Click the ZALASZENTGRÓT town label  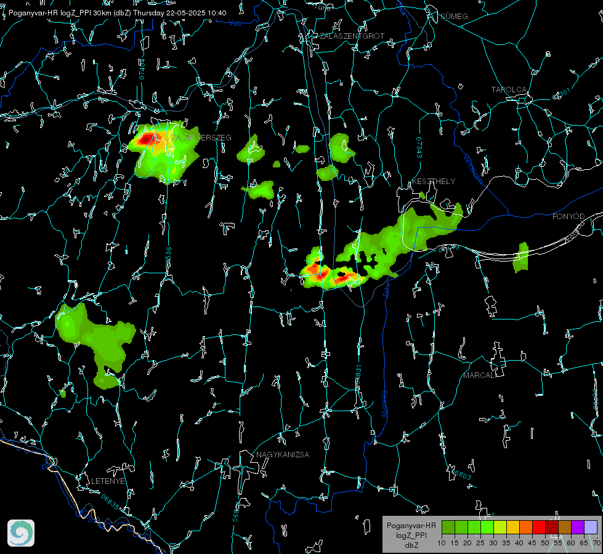pos(352,36)
